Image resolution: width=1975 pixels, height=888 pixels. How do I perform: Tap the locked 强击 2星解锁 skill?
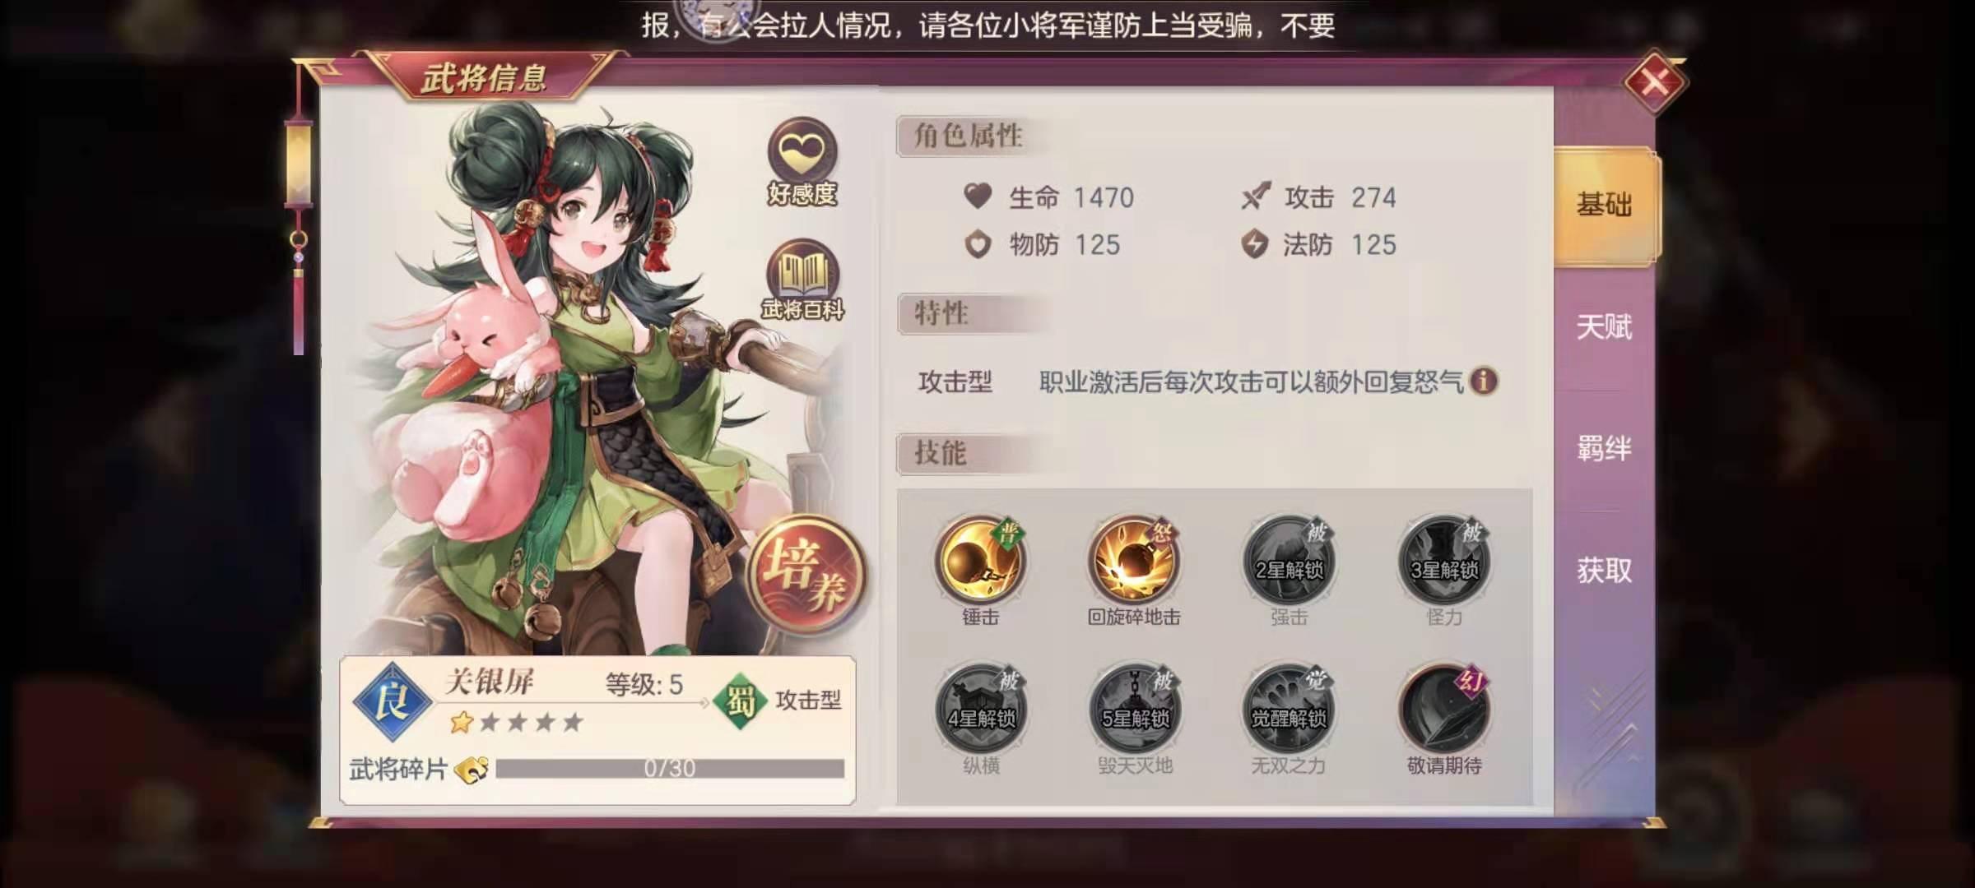tap(1289, 562)
